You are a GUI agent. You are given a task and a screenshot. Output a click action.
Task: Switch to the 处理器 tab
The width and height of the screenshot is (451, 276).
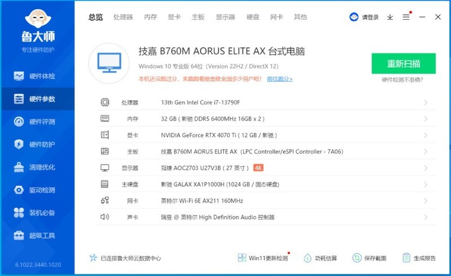(x=123, y=17)
